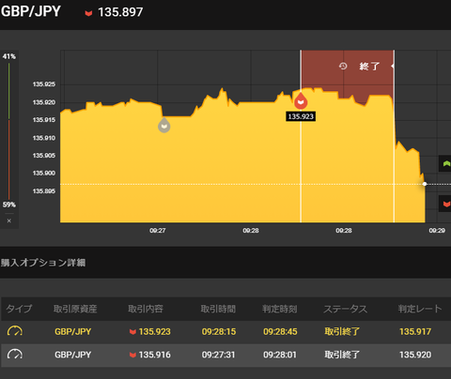
Task: Click the red down-arrow marker at 135.923
Action: tap(301, 100)
